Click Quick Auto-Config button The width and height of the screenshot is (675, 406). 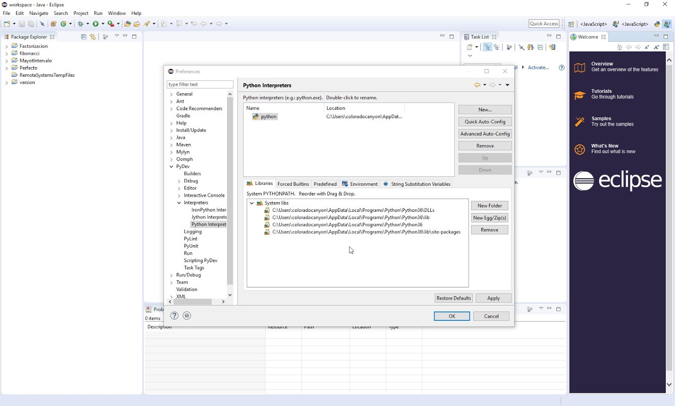coord(485,122)
